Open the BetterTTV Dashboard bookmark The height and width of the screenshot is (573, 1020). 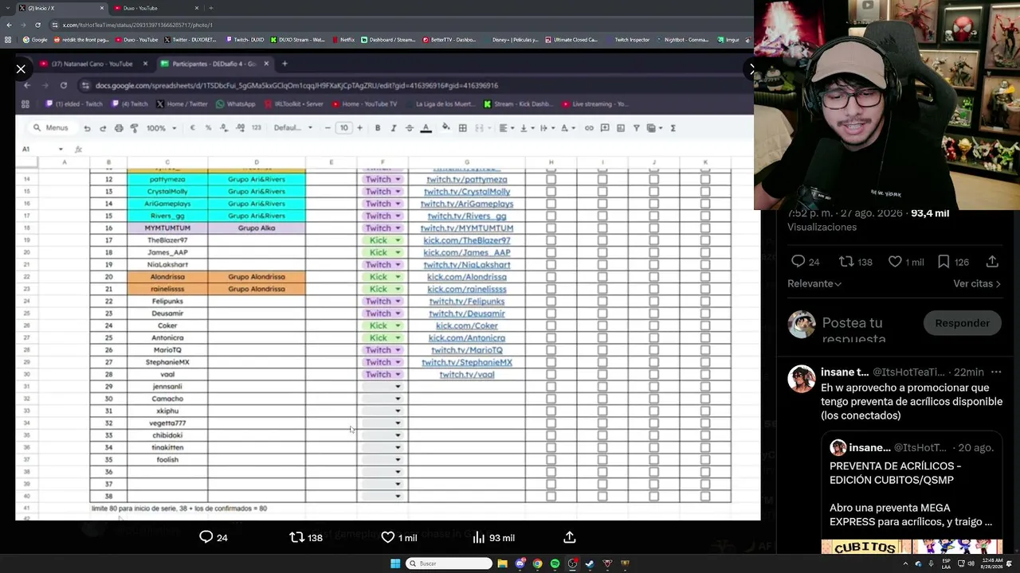coord(449,40)
